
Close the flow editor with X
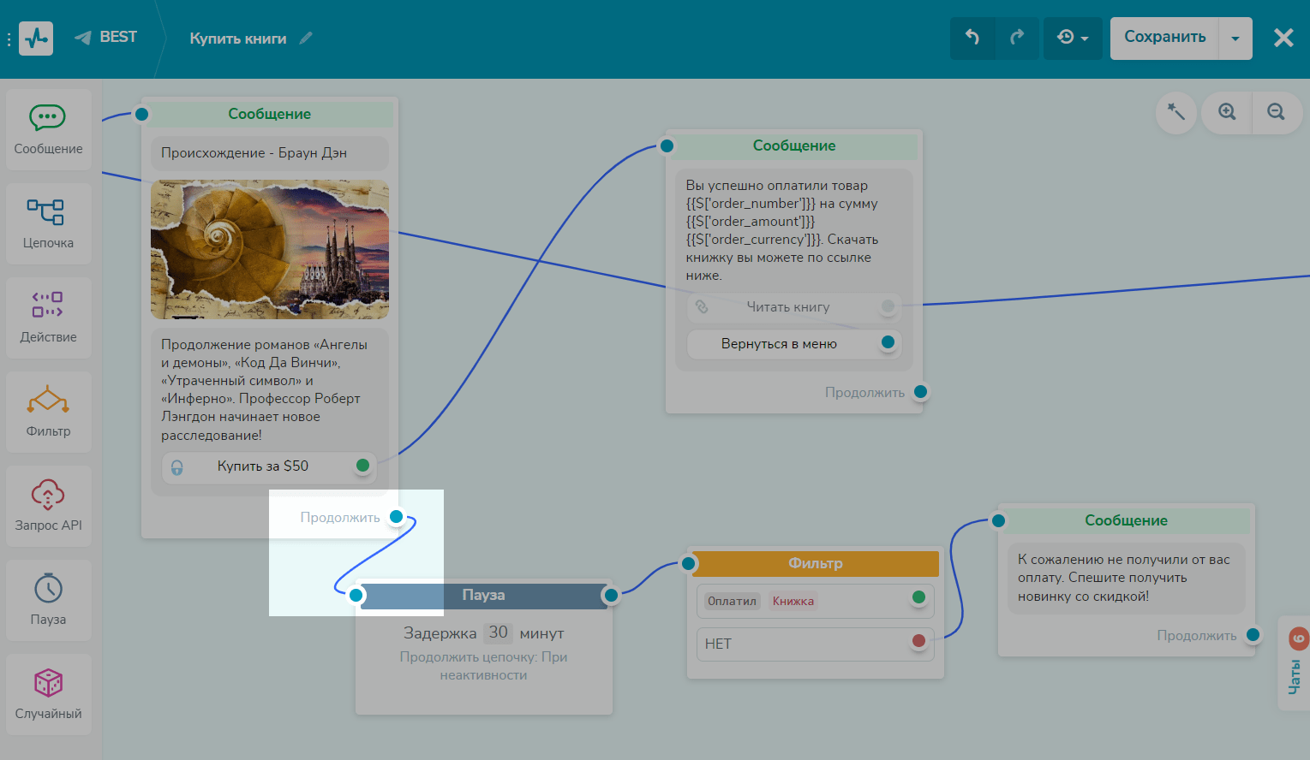1283,38
